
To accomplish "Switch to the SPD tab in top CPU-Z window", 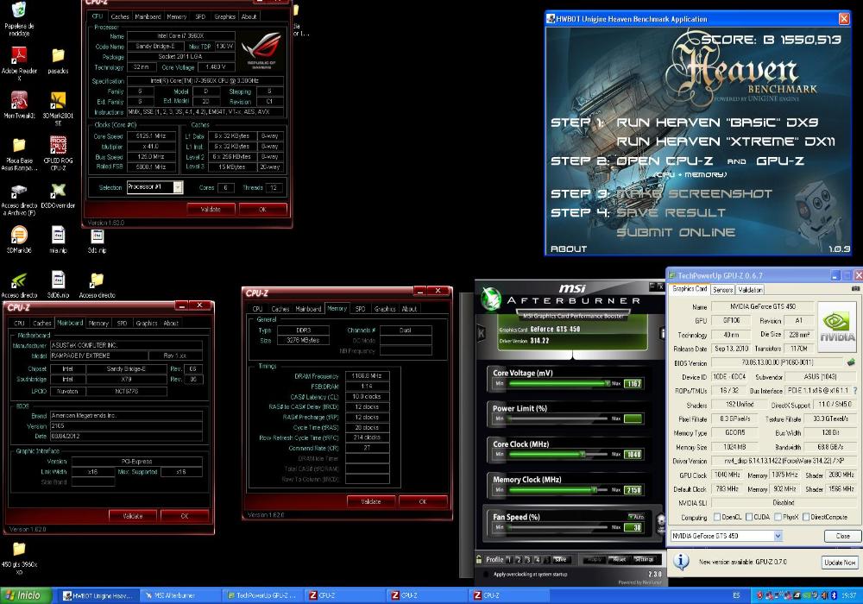I will pyautogui.click(x=200, y=16).
